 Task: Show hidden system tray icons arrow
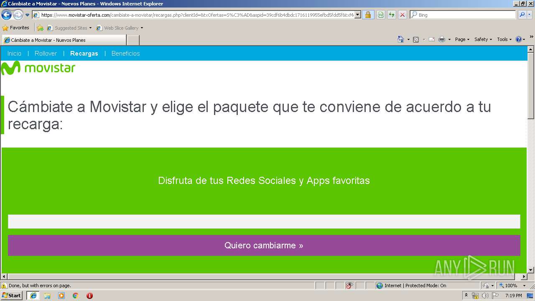466,296
